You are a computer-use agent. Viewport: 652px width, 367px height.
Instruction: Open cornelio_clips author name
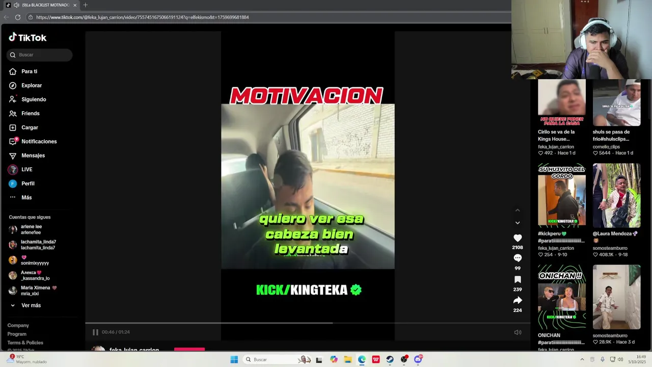[606, 147]
